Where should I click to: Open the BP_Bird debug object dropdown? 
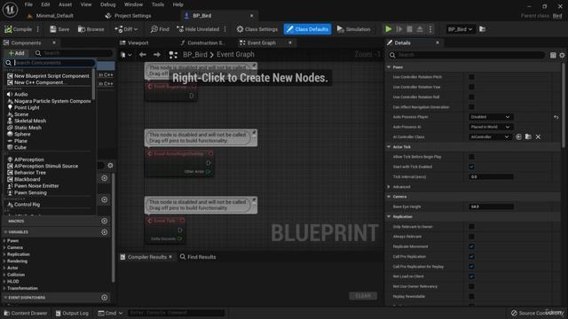460,29
